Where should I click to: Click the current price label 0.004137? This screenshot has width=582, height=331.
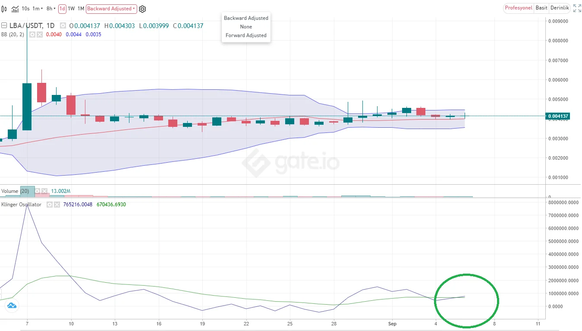click(x=557, y=116)
